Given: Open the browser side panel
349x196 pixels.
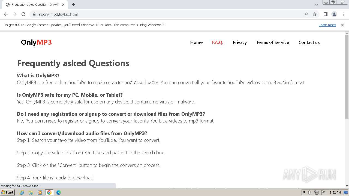Looking at the screenshot, I should 325,14.
